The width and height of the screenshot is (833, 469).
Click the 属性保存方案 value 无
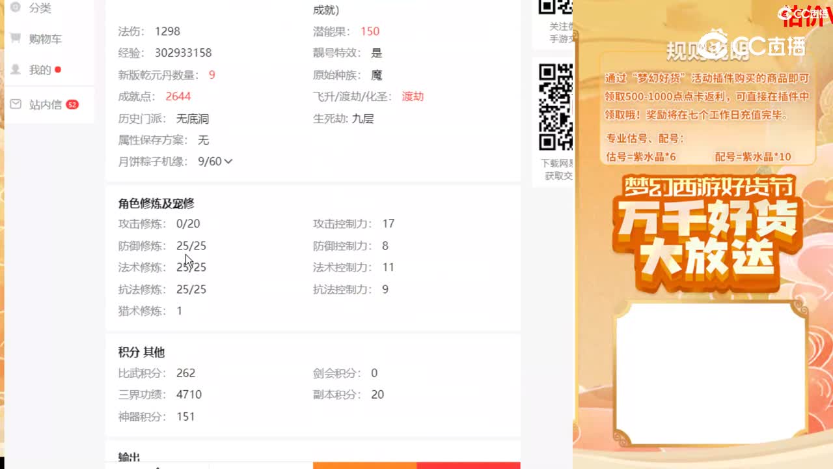pyautogui.click(x=203, y=140)
